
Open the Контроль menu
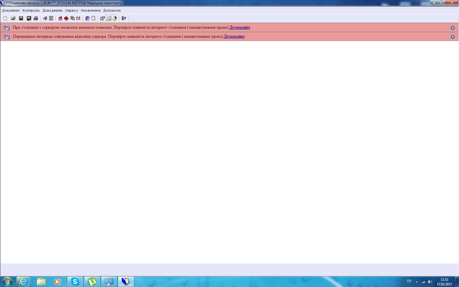click(x=31, y=10)
